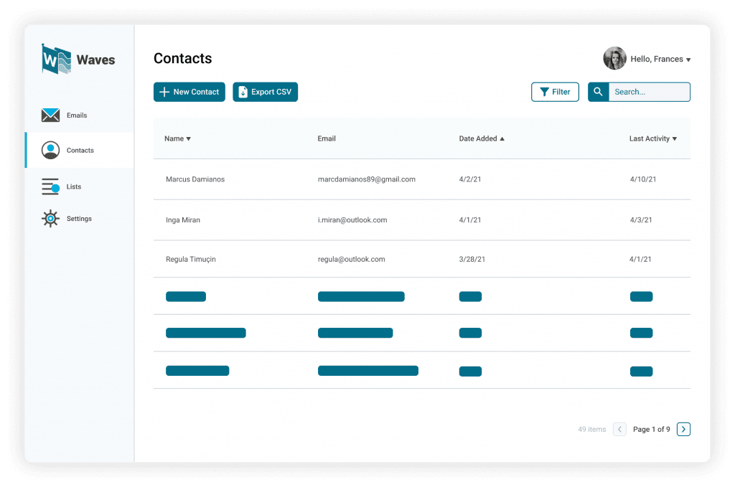Click the download file icon on Export CSV

point(243,92)
